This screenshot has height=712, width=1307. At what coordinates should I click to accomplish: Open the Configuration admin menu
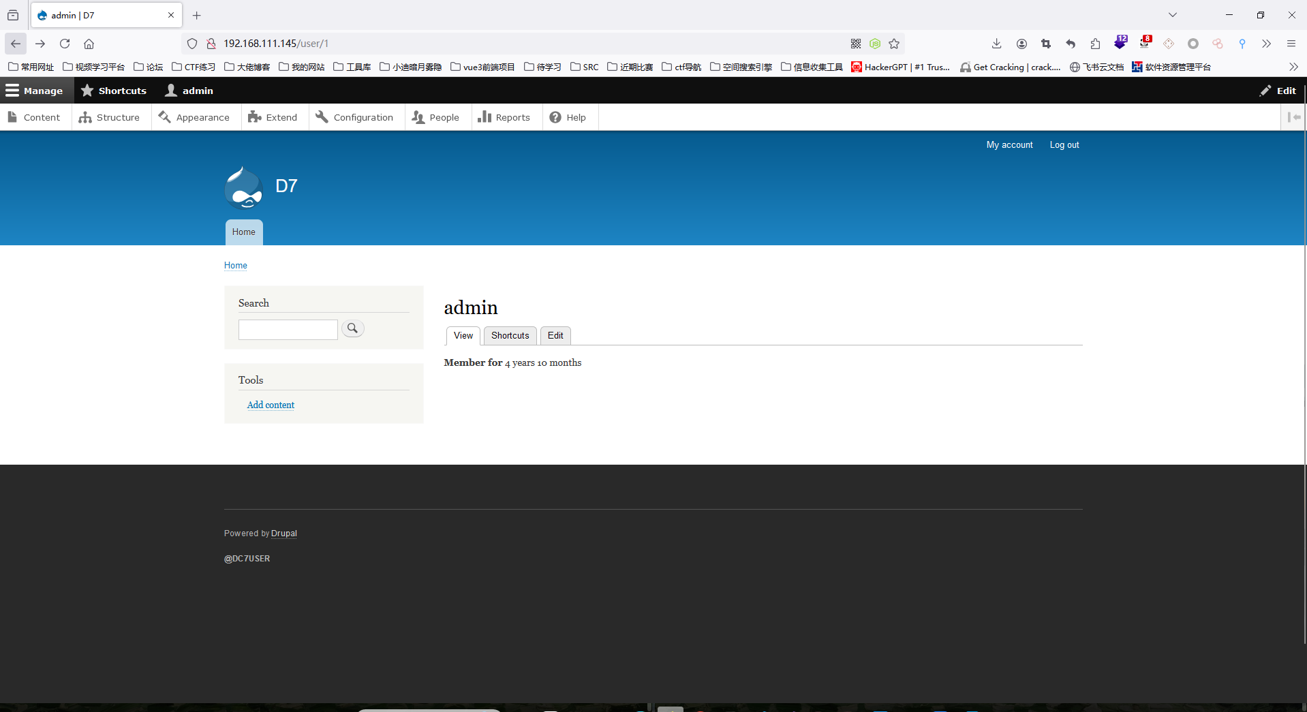[355, 117]
